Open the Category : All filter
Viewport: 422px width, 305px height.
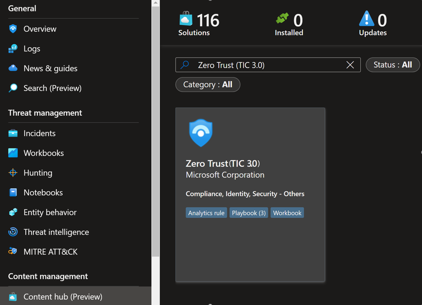208,85
